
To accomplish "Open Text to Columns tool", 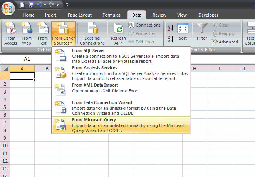I will (x=250, y=34).
